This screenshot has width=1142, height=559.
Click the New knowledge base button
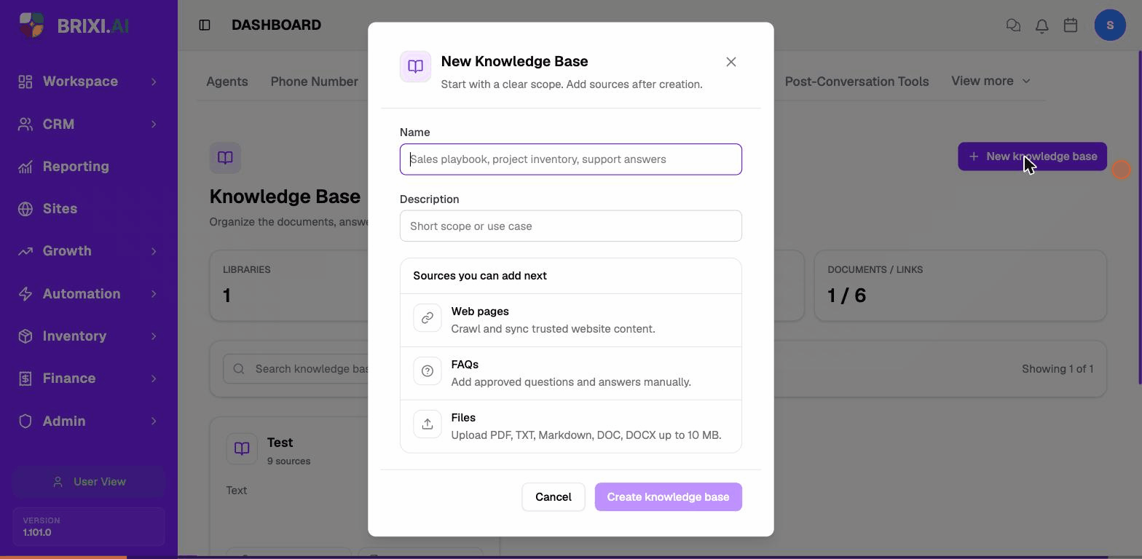coord(1032,156)
